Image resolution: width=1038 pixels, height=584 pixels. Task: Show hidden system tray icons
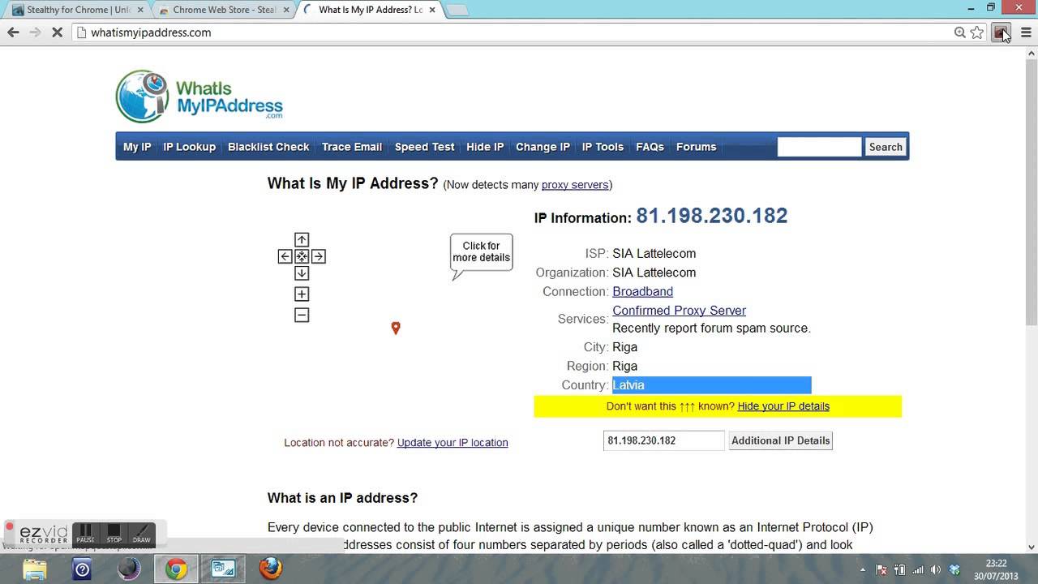pos(862,569)
